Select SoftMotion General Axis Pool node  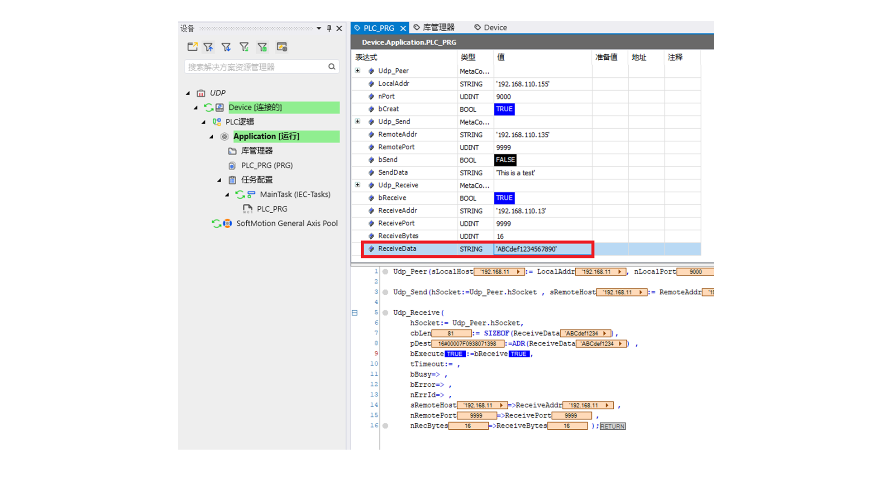[286, 223]
